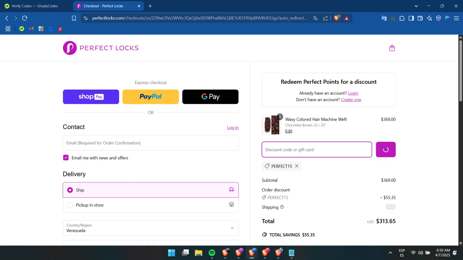Open a new browser tab

pos(150,6)
